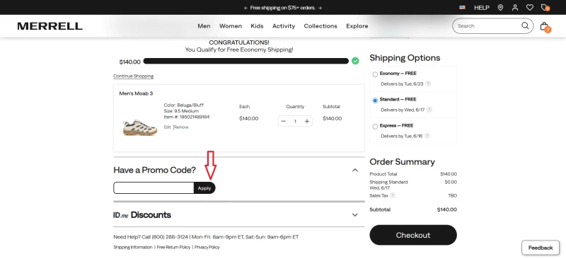Select Economy shipping option
Image resolution: width=566 pixels, height=259 pixels.
(x=375, y=74)
